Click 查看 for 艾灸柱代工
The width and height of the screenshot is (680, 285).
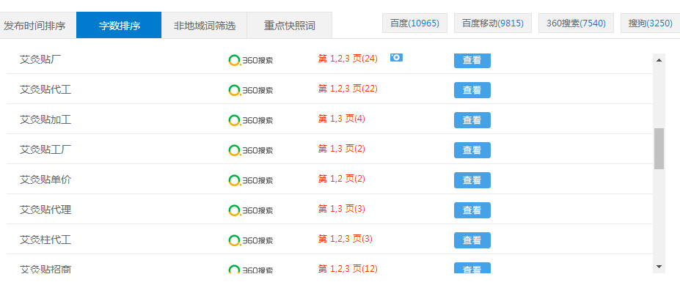coord(472,240)
